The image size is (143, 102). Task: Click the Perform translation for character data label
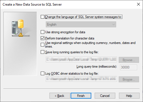(x=70, y=38)
